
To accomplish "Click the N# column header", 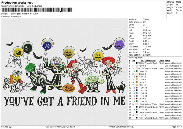I will click(134, 61).
